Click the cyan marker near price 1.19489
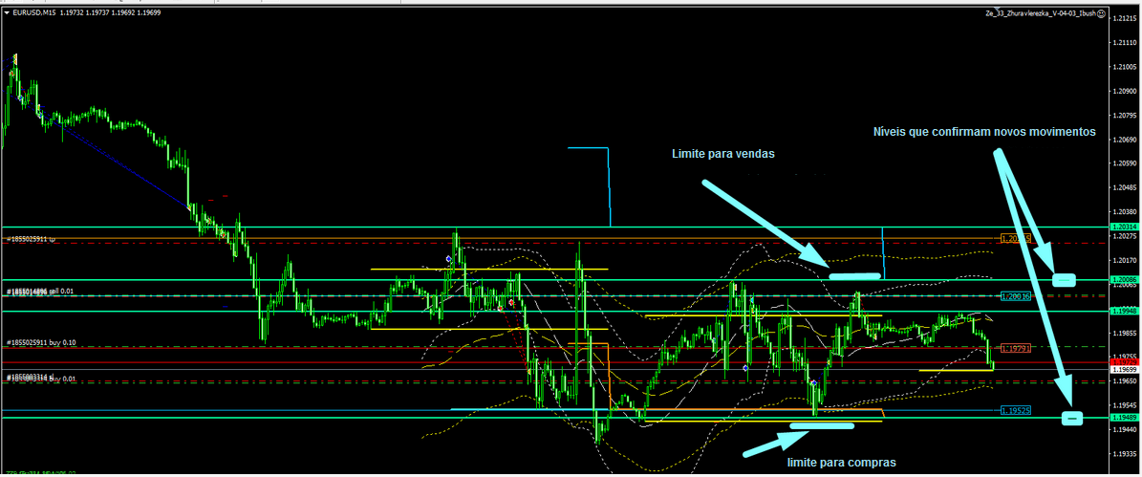Image resolution: width=1142 pixels, height=477 pixels. click(1072, 418)
